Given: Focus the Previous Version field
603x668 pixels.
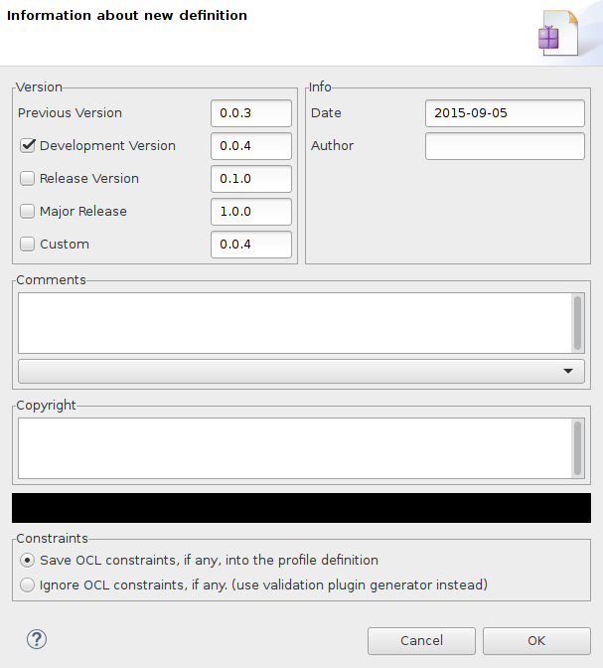Looking at the screenshot, I should [x=251, y=113].
